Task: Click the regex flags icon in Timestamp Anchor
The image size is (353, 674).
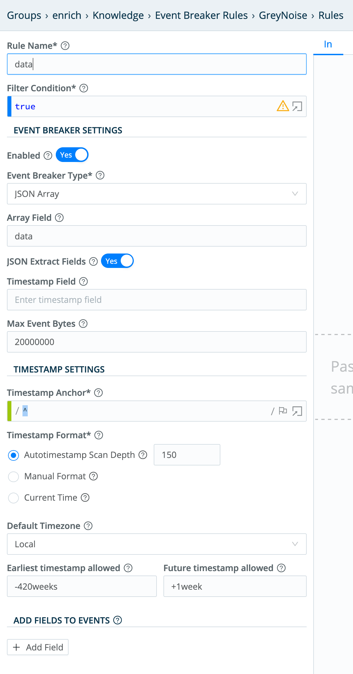Action: pyautogui.click(x=283, y=411)
